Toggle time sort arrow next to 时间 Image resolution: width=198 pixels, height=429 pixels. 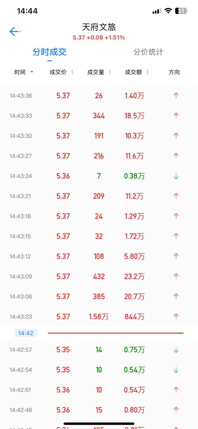(x=32, y=72)
